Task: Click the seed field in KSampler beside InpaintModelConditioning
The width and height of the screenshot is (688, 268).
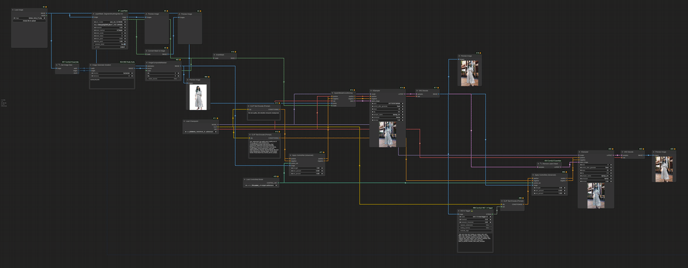Action: (x=388, y=104)
